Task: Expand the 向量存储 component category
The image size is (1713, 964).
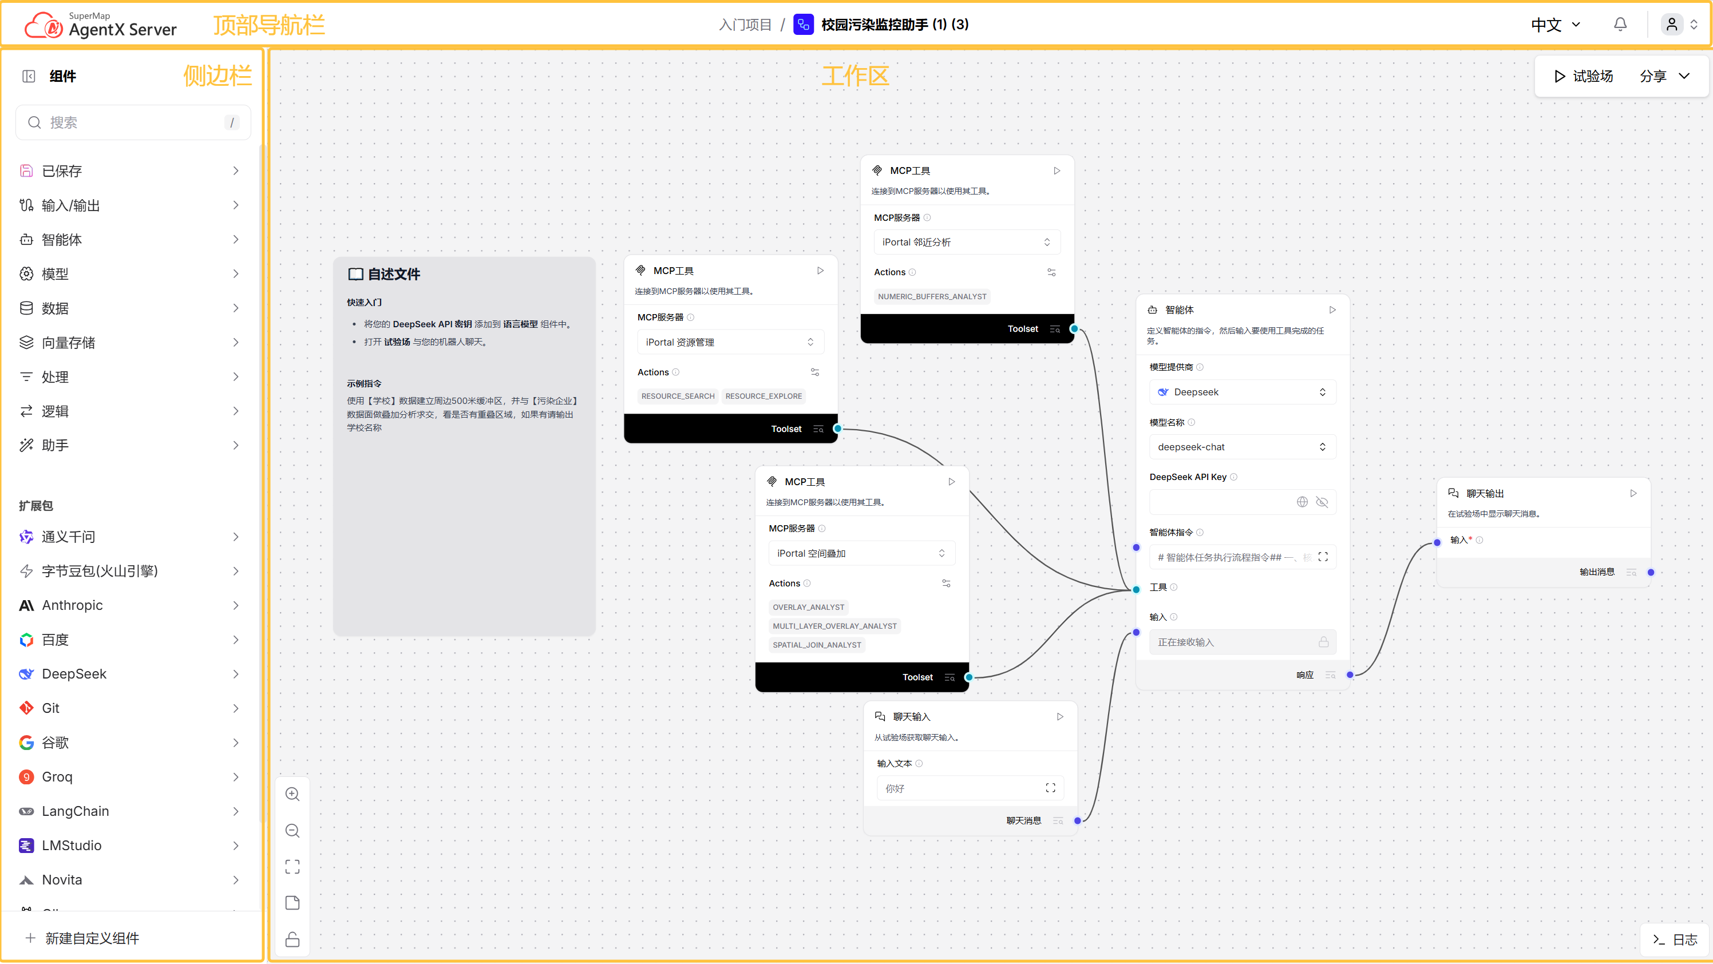Action: (x=130, y=342)
